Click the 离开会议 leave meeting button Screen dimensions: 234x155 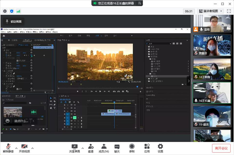coord(221,148)
